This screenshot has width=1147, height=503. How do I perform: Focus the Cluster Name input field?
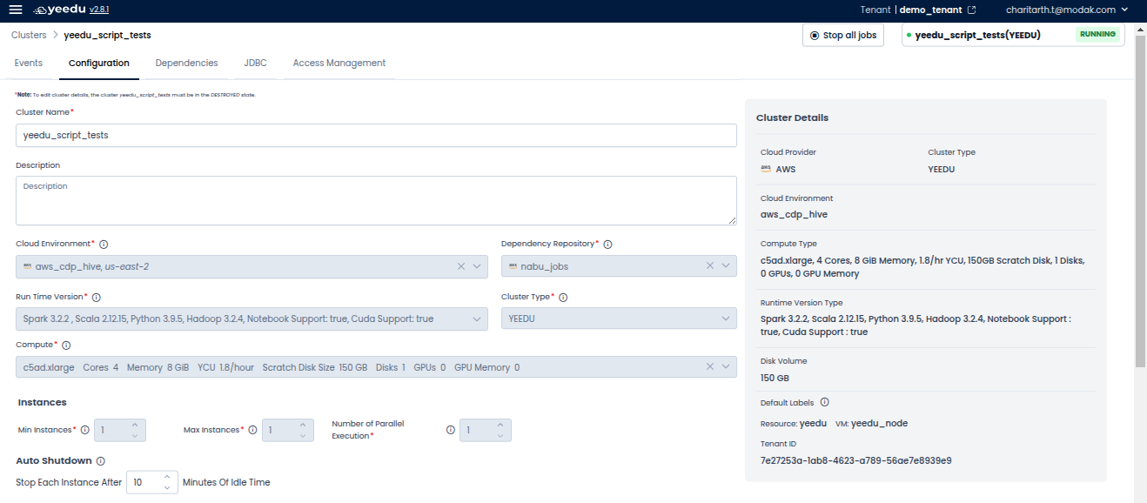pyautogui.click(x=376, y=136)
